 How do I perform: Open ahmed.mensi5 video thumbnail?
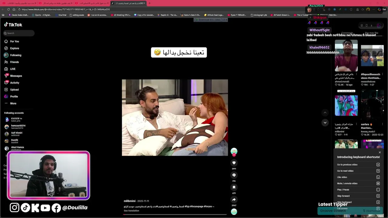click(x=346, y=56)
